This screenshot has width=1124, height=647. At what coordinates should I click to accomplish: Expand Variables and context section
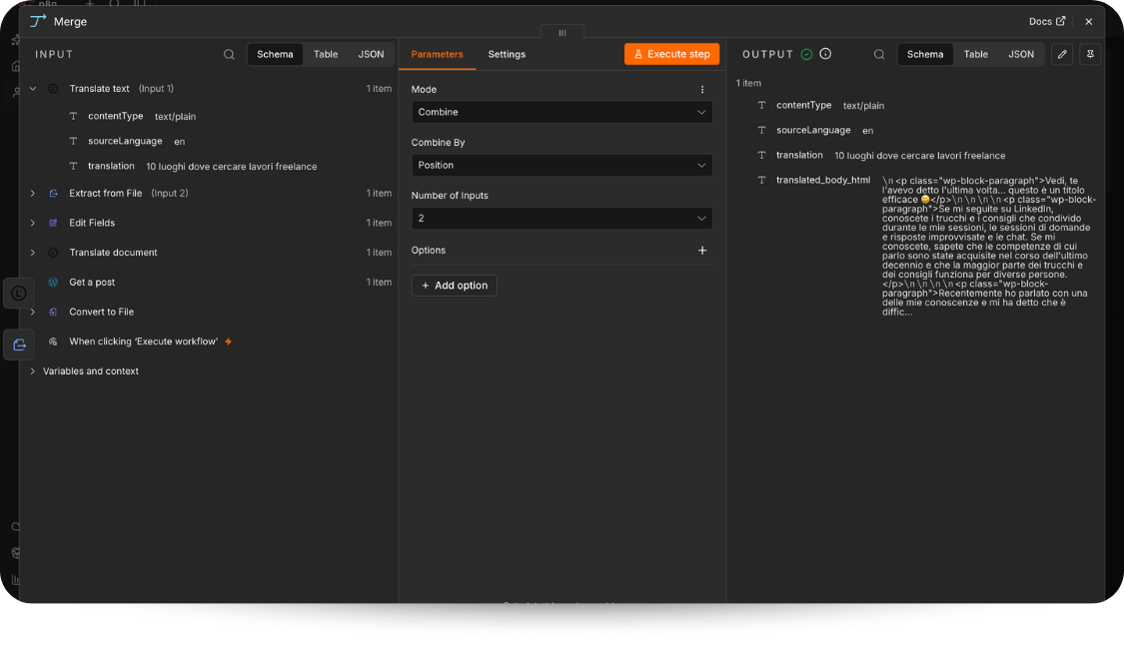(x=33, y=371)
